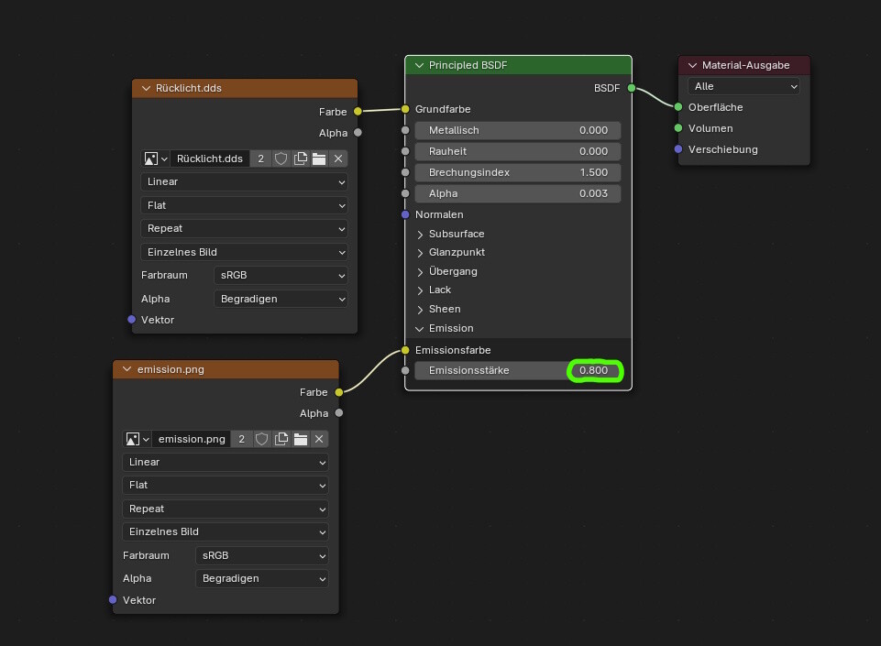The width and height of the screenshot is (881, 646).
Task: Open folder icon in emission.png node
Action: pos(300,439)
